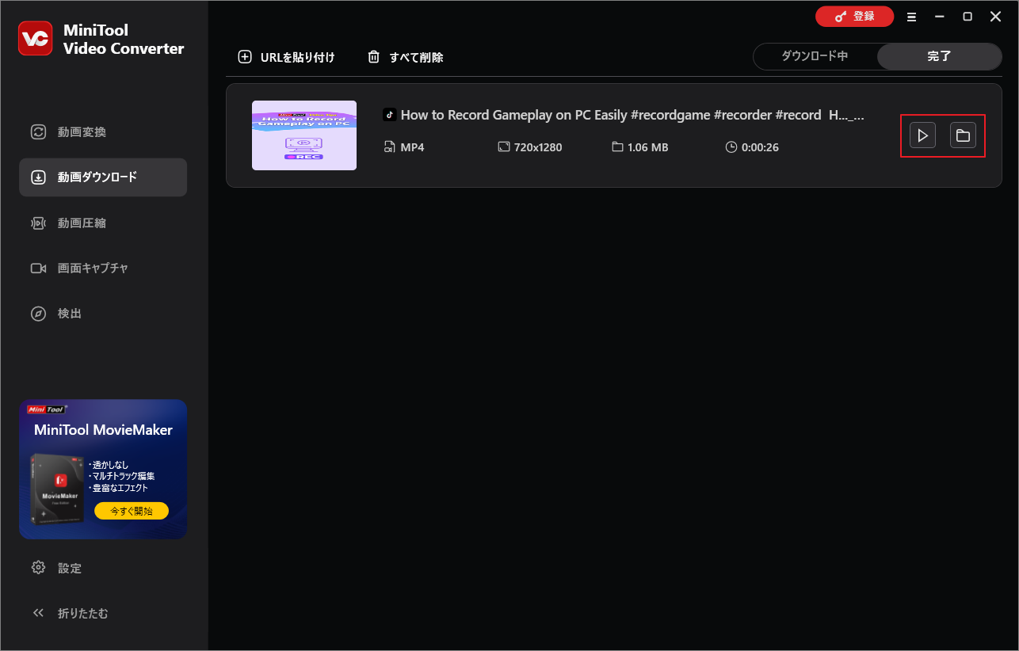Click the MiniTool Video Converter logo icon

click(35, 38)
